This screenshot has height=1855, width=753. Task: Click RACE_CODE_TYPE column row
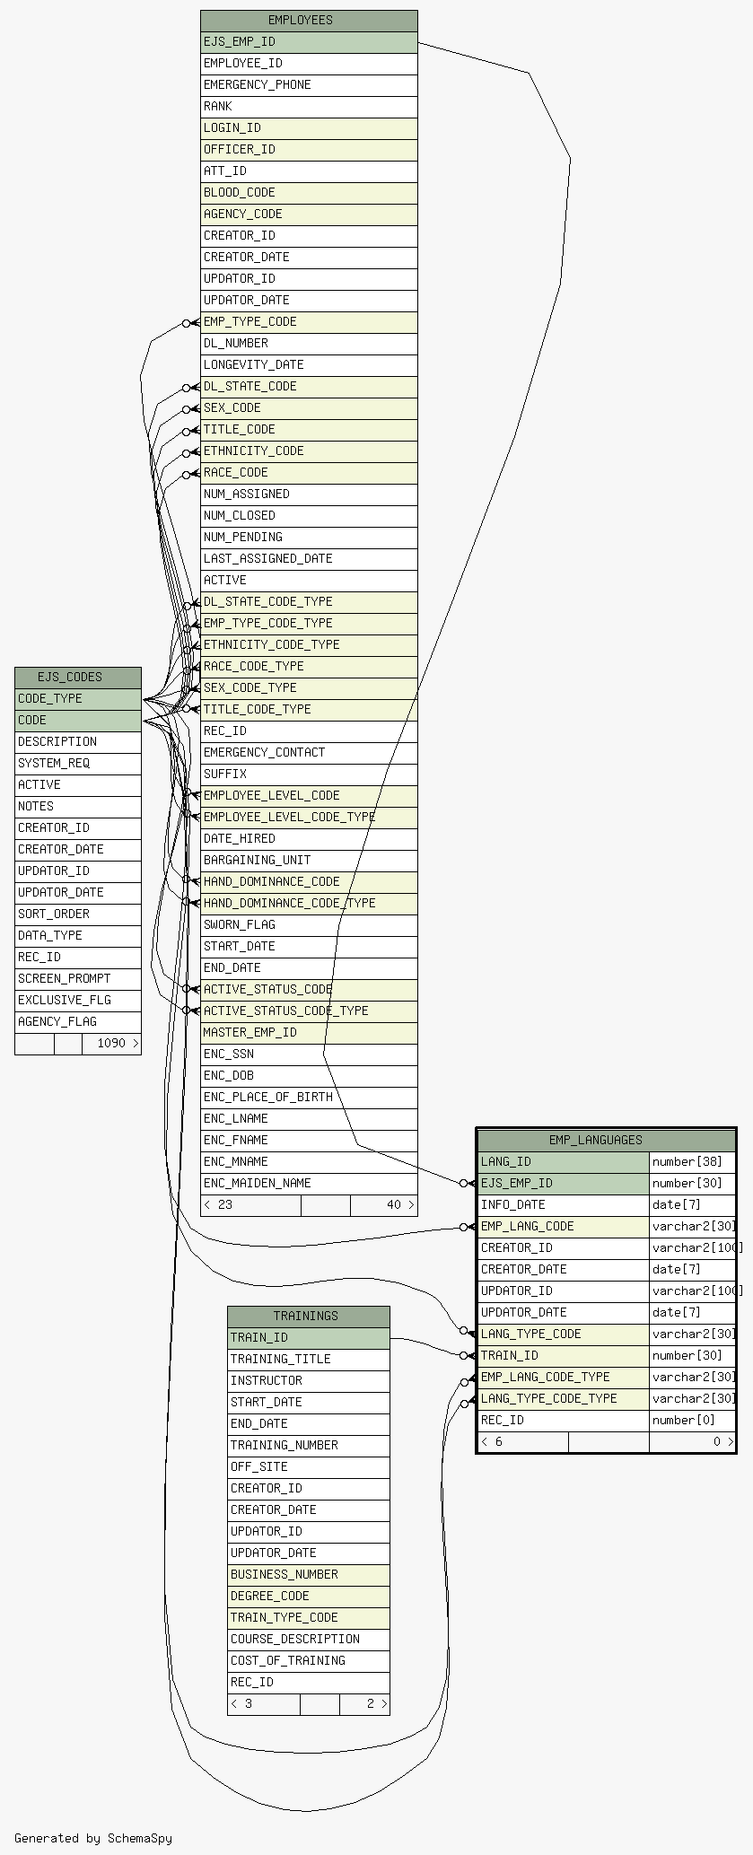click(x=309, y=667)
